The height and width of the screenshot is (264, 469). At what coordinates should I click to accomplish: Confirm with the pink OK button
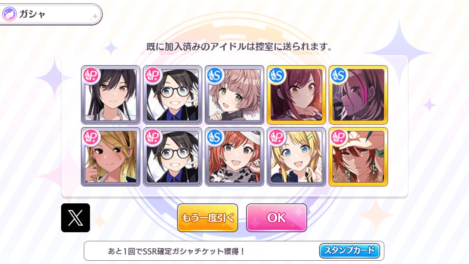tap(276, 218)
